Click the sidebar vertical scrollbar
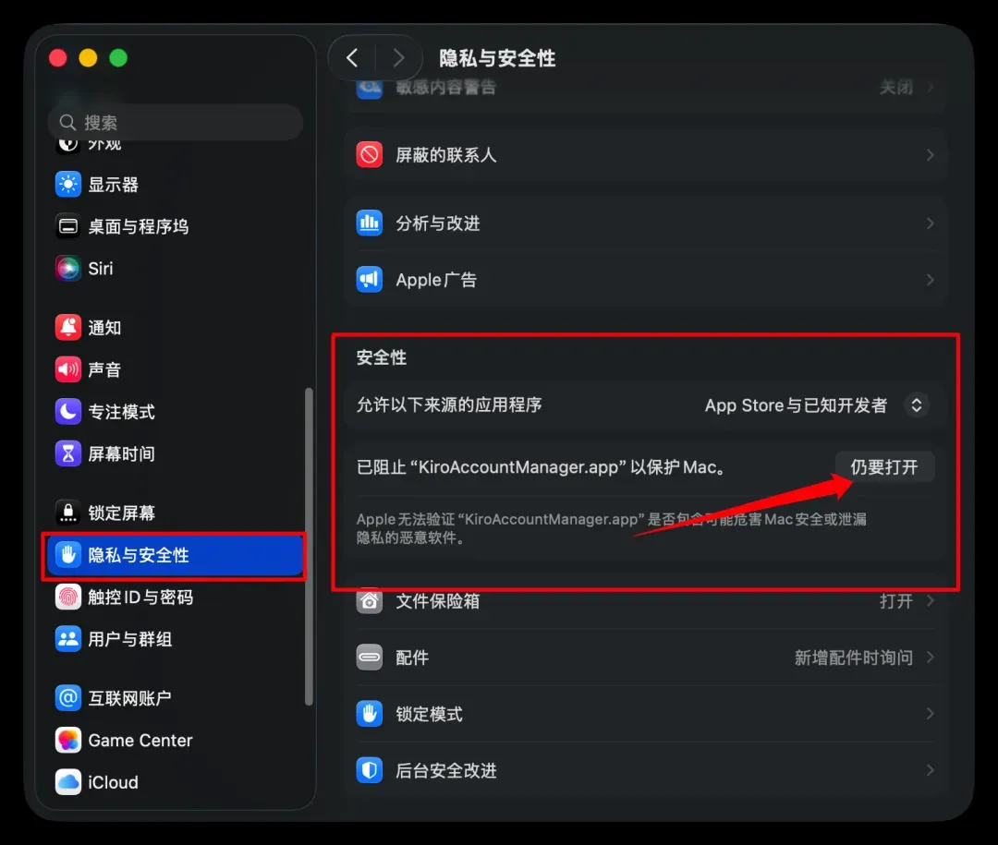This screenshot has width=998, height=845. pos(310,546)
